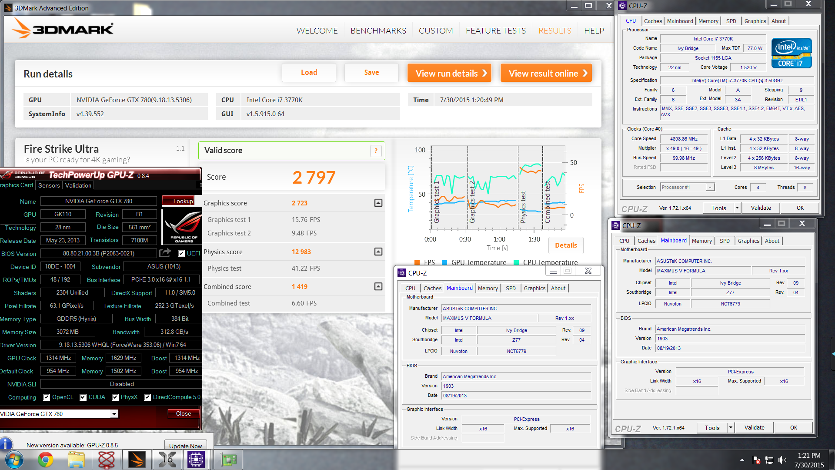Screen dimensions: 835x470
Task: Click the CPU-Z title icon in middle window
Action: (x=402, y=273)
